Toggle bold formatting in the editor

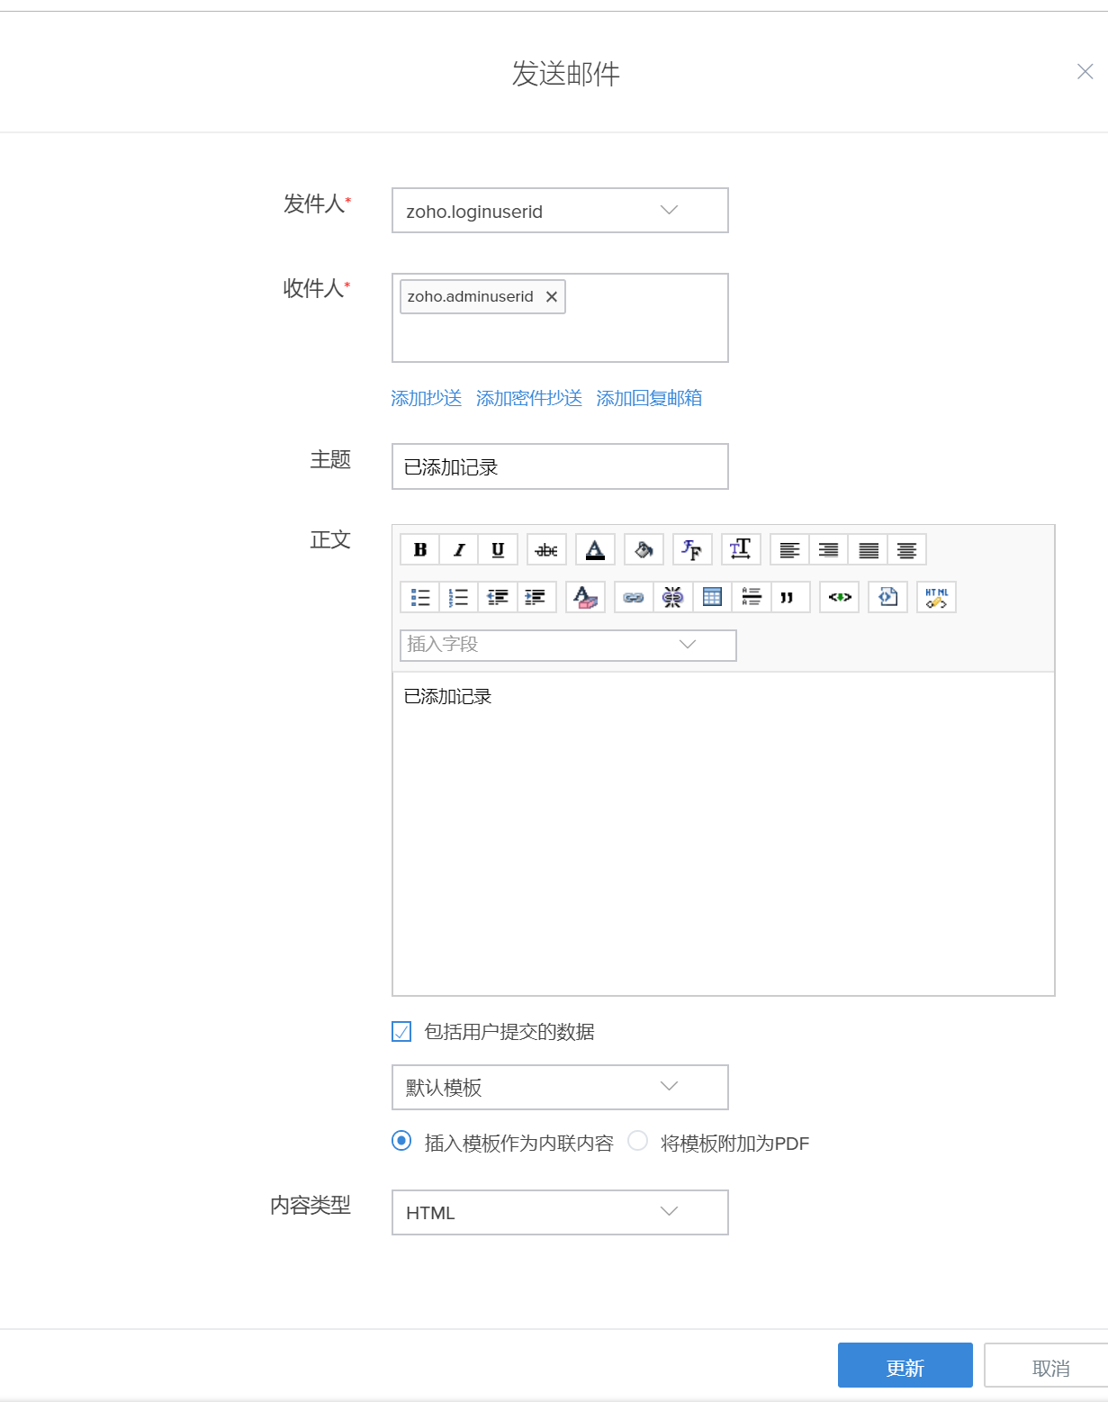point(419,549)
